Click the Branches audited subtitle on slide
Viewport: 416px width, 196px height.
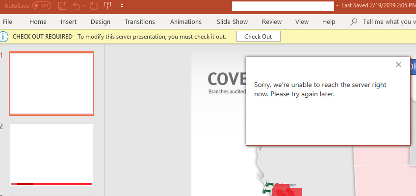click(227, 92)
